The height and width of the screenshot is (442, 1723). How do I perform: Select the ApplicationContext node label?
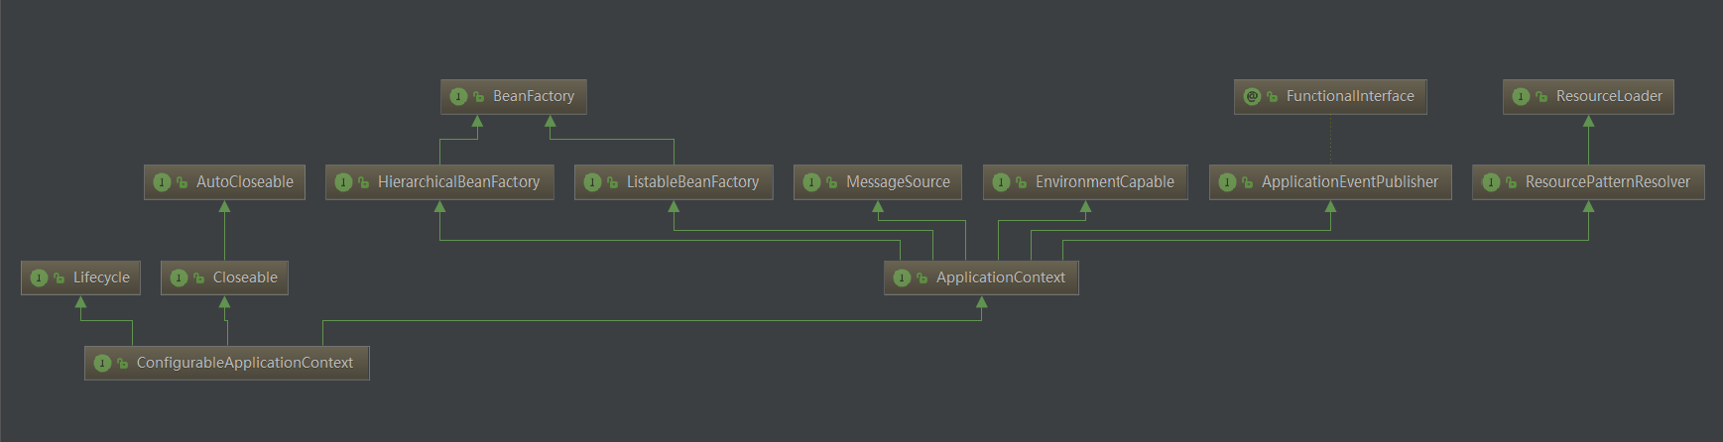pyautogui.click(x=1001, y=277)
